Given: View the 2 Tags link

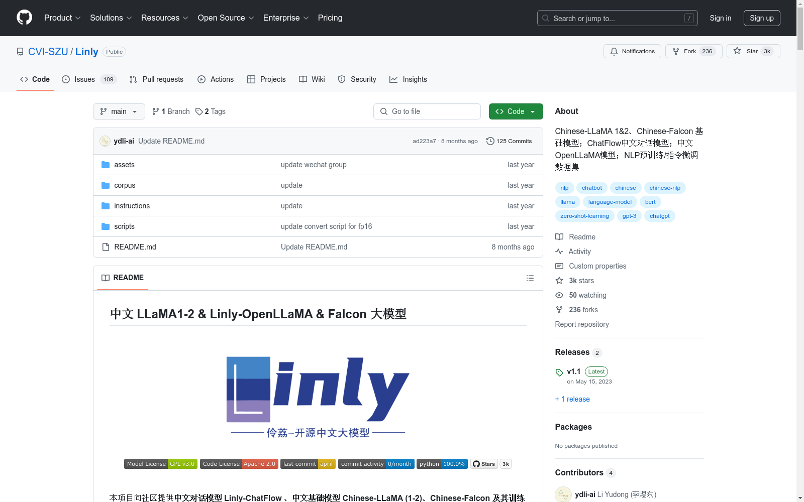Looking at the screenshot, I should coord(211,111).
